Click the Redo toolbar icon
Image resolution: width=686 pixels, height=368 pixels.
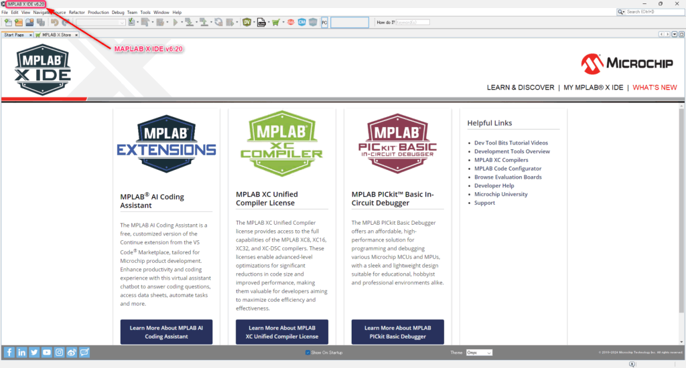coord(66,22)
